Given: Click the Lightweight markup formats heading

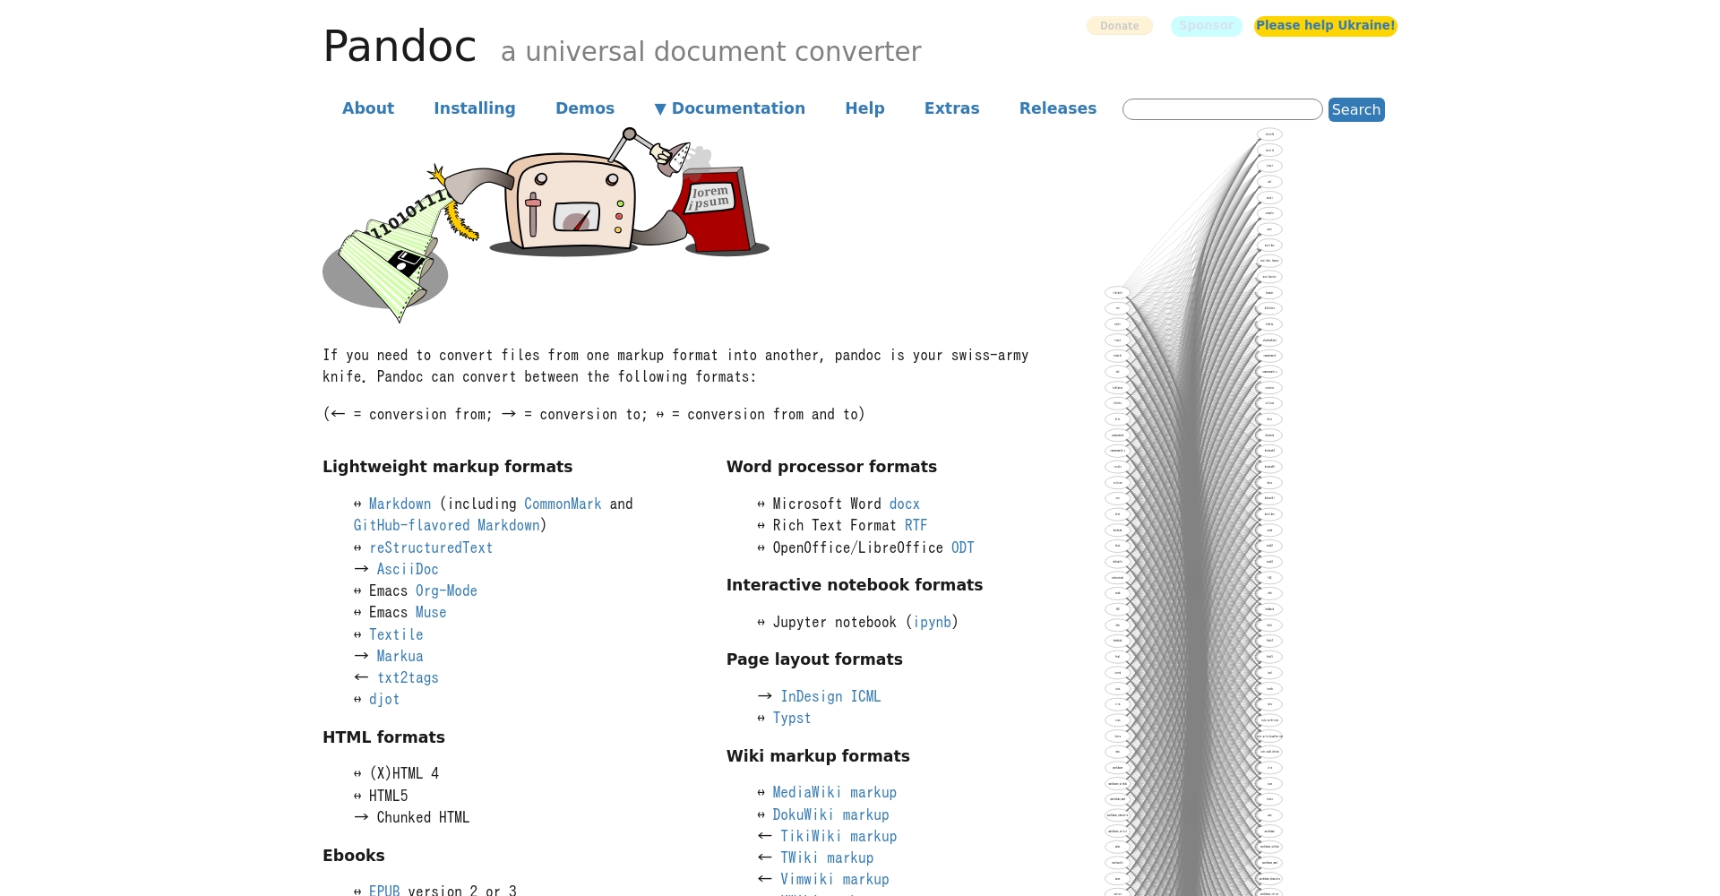Looking at the screenshot, I should 447,467.
